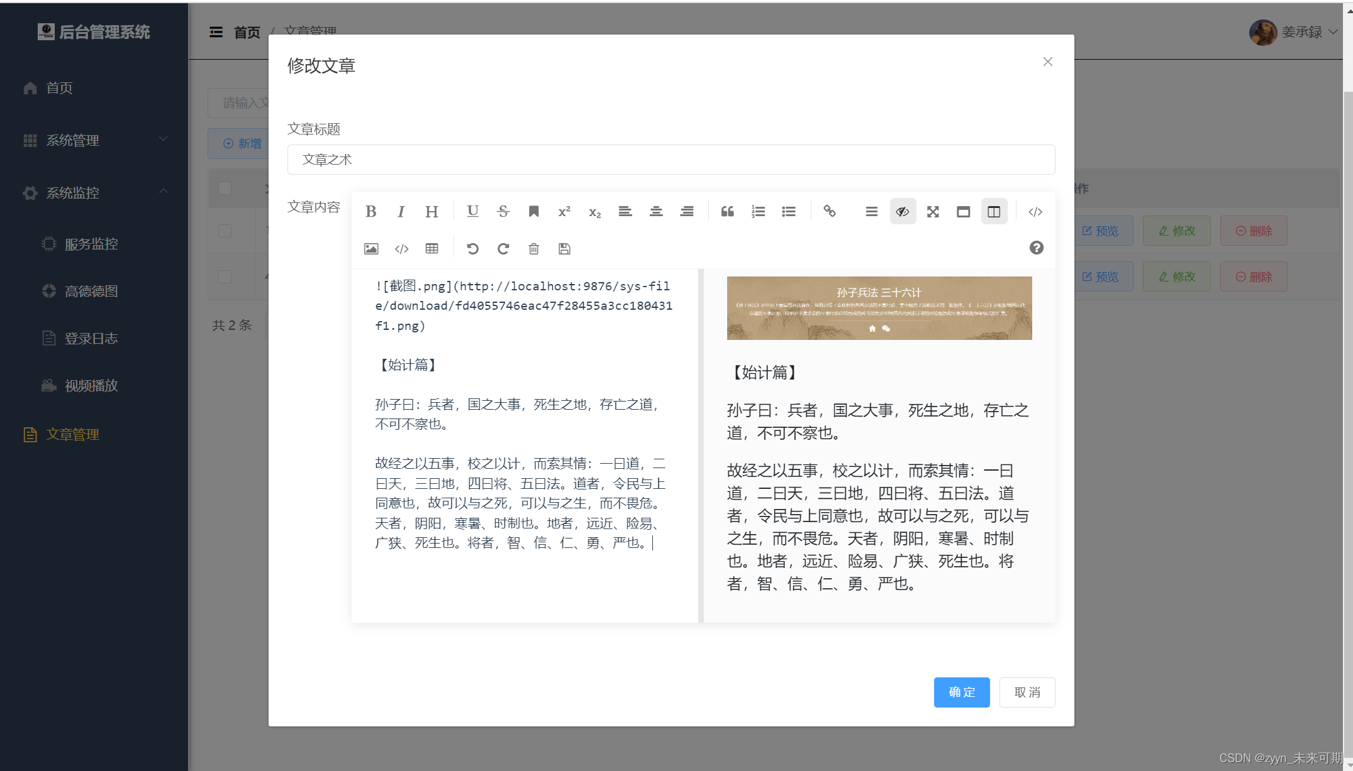1353x771 pixels.
Task: Insert an image into the article
Action: point(371,248)
